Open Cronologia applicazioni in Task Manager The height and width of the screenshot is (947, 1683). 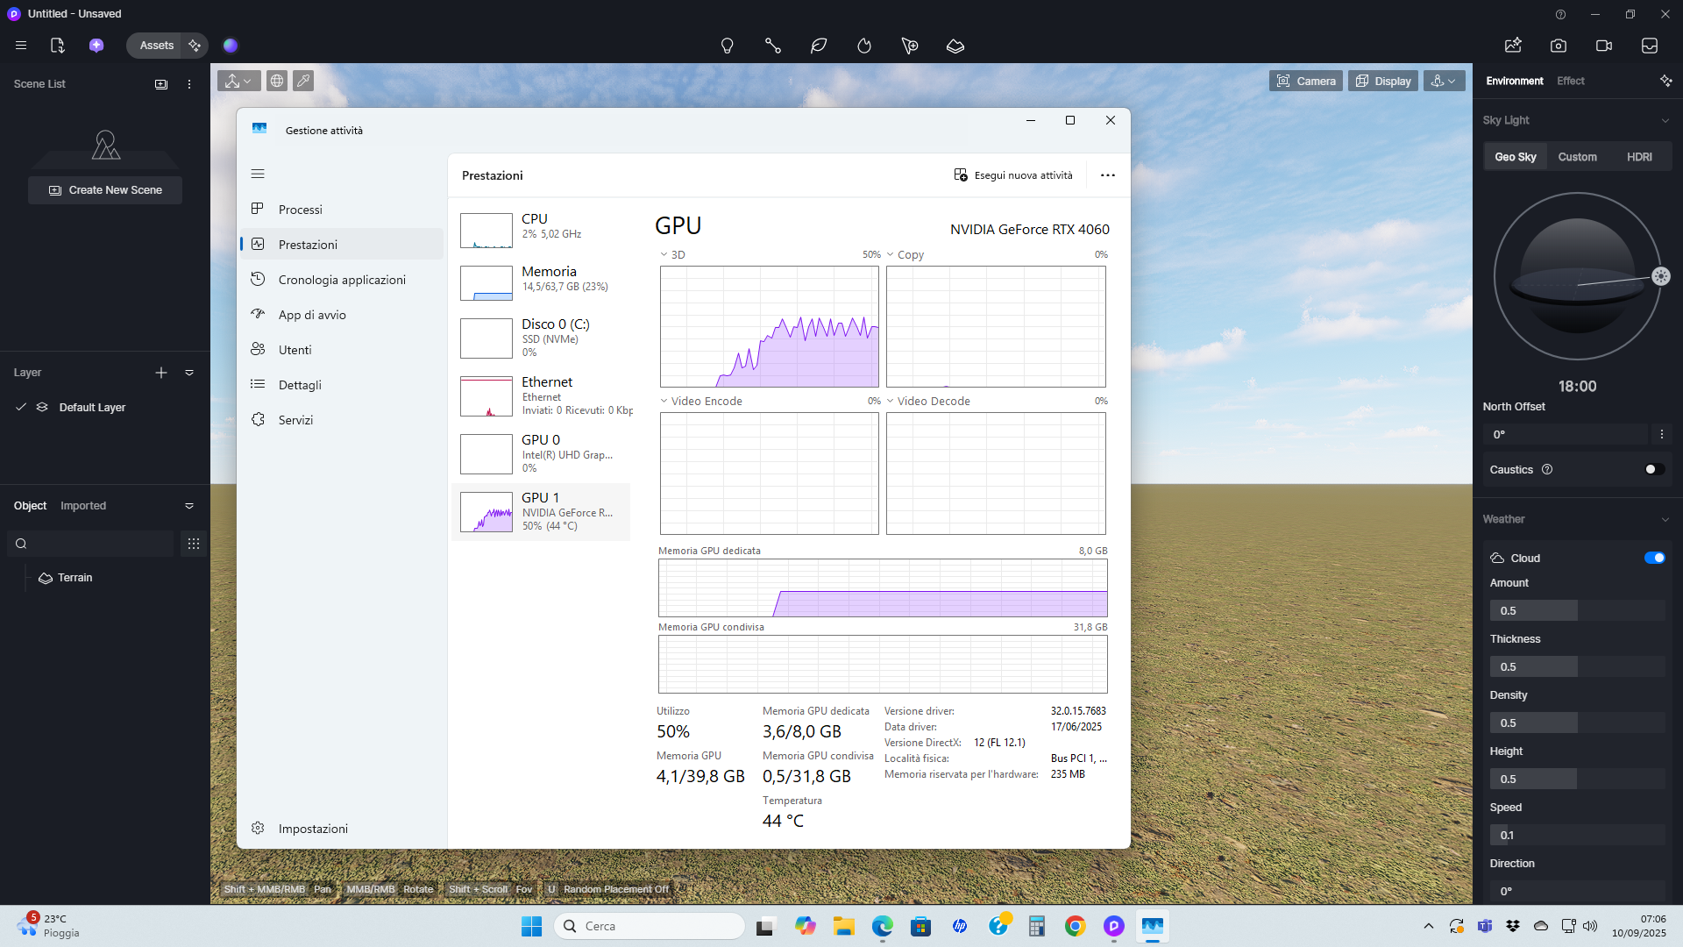[342, 280]
